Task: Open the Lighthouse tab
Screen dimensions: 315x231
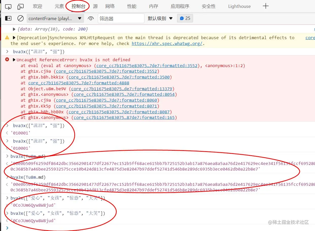Action: pyautogui.click(x=239, y=6)
